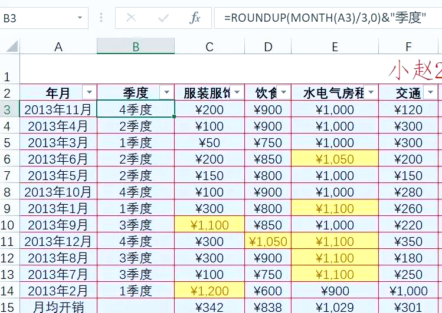
Task: Select column E header
Action: click(335, 46)
